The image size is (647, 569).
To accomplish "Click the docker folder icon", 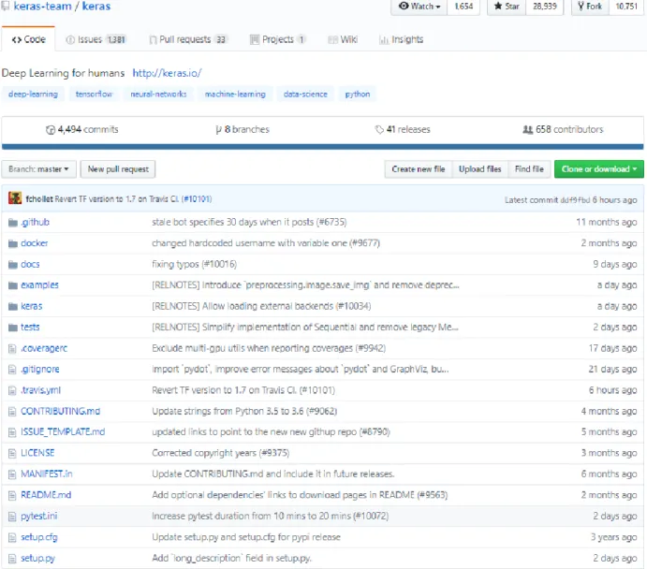I will [13, 243].
